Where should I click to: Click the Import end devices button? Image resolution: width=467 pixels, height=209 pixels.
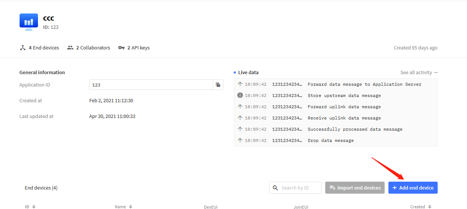click(x=355, y=188)
